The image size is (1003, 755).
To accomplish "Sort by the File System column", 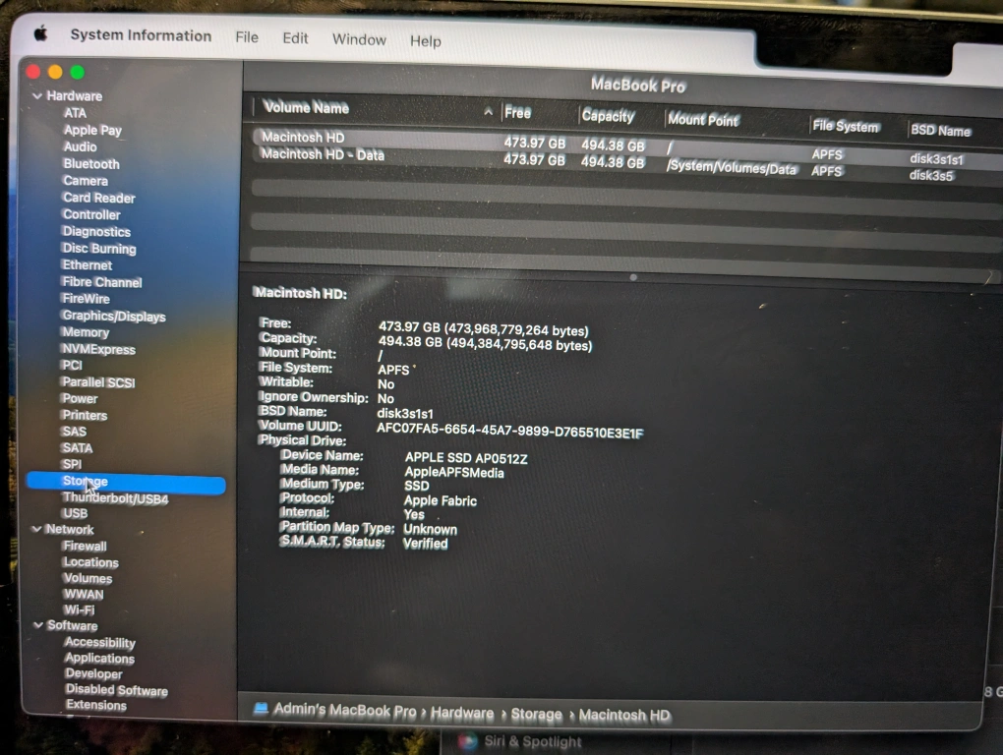I will (x=846, y=126).
